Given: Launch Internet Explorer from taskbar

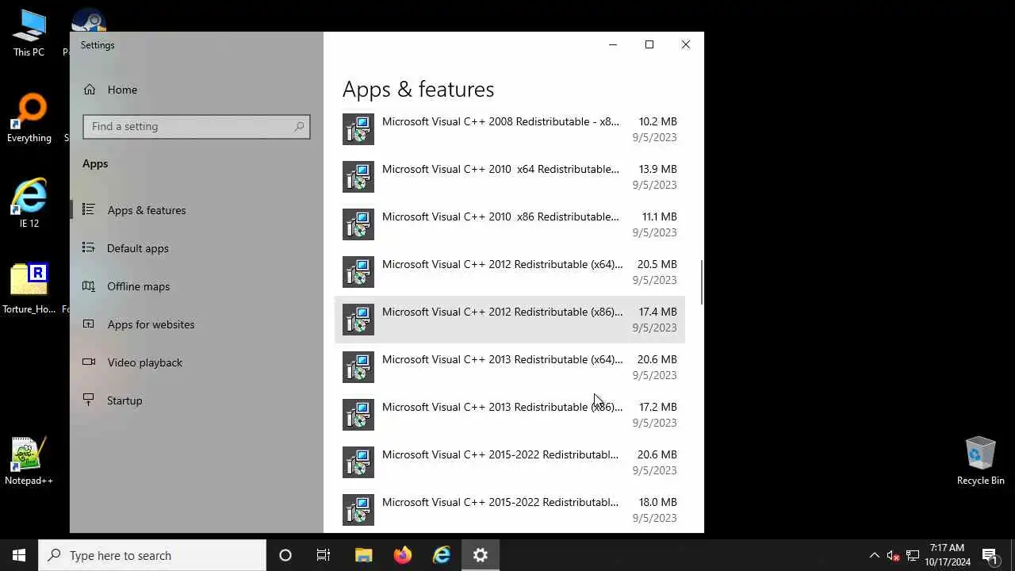Looking at the screenshot, I should (442, 555).
